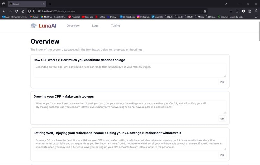Image resolution: width=260 pixels, height=165 pixels.
Task: Go to the Logs nav item
Action: 95,26
